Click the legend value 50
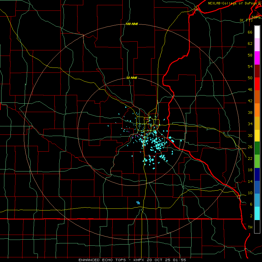262x262 pixels. 250,78
